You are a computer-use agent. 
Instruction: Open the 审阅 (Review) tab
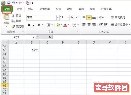tap(81, 9)
